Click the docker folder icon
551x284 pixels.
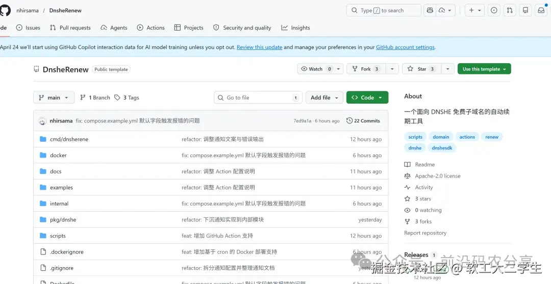tap(43, 155)
